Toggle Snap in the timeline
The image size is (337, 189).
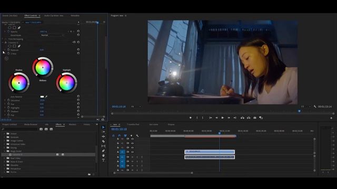120,135
